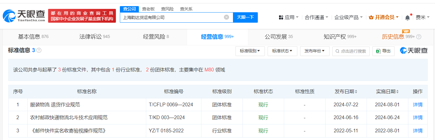The image size is (435, 140).
Task: Switch to 经营风险 tab
Action: [156, 37]
